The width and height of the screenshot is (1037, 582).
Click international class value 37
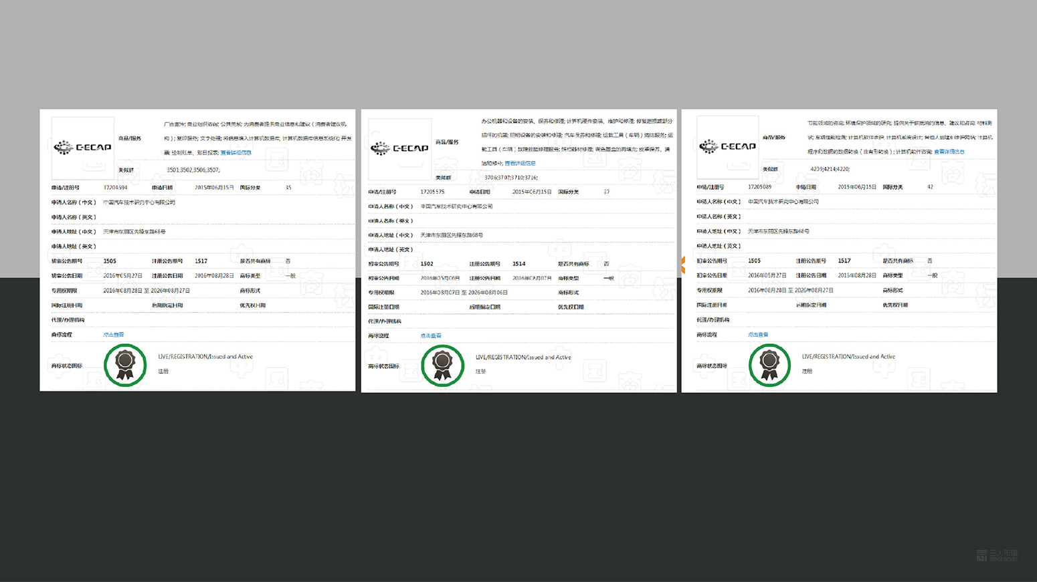coord(606,192)
